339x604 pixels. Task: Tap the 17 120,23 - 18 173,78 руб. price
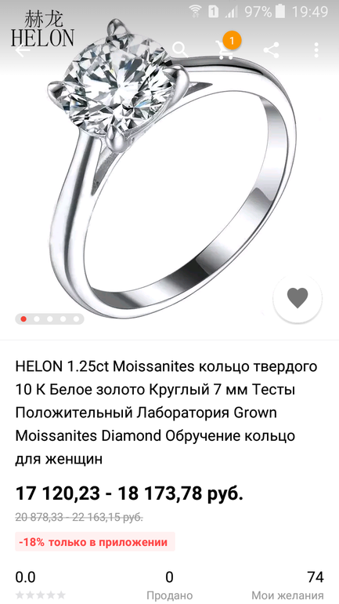(129, 493)
